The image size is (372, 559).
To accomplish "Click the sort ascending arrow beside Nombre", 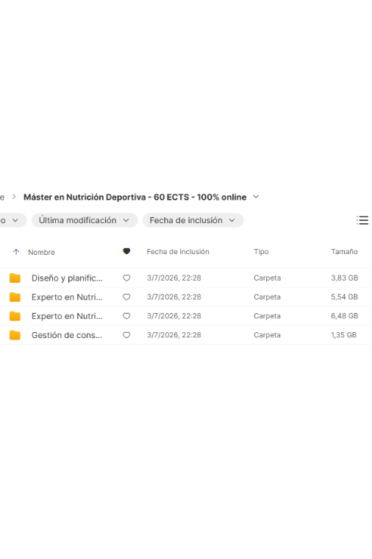I will tap(16, 252).
